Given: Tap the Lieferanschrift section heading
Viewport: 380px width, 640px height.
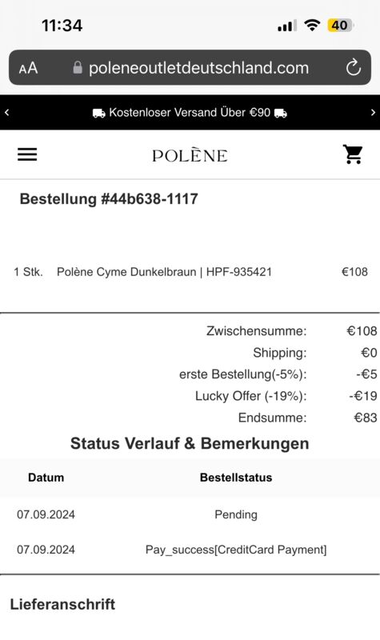Looking at the screenshot, I should (62, 604).
